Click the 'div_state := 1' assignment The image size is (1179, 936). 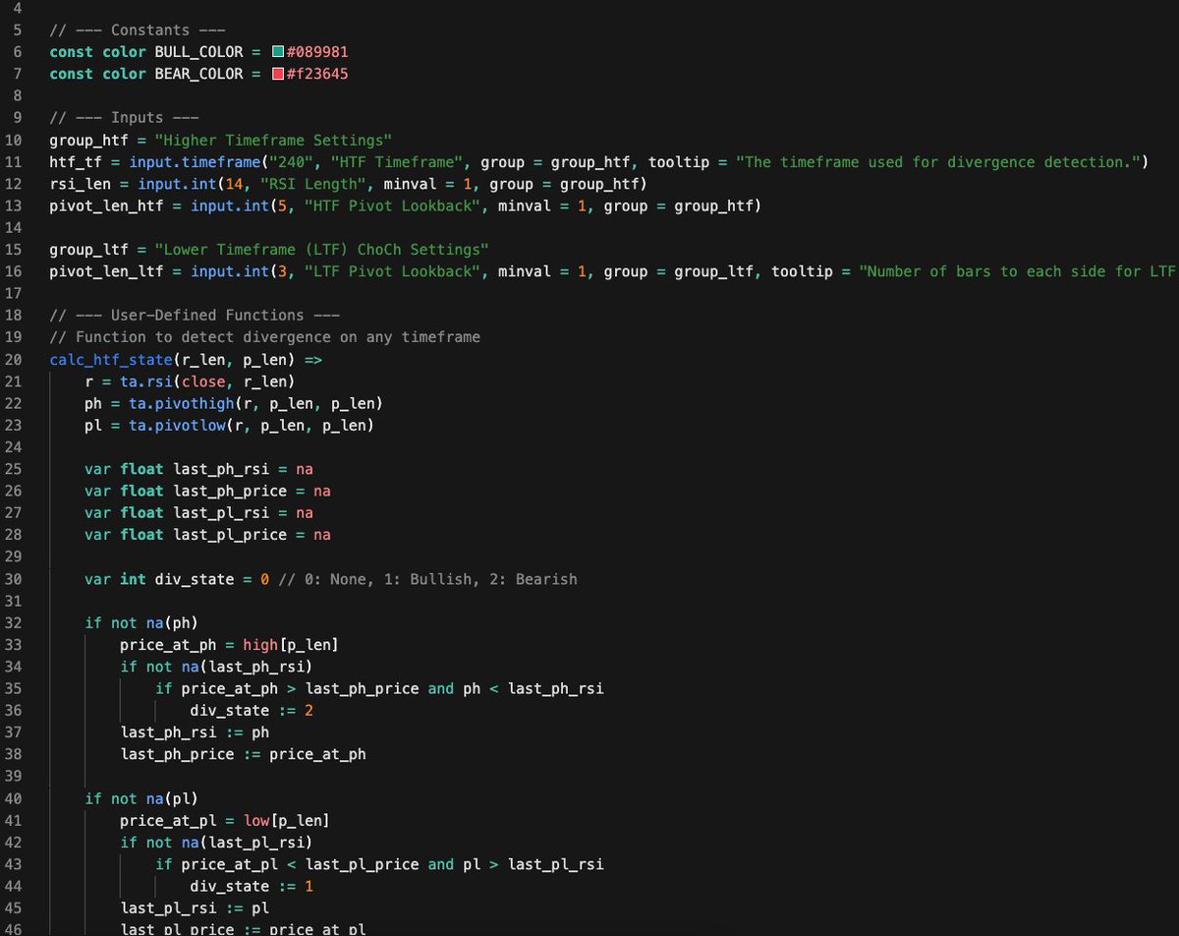tap(252, 886)
